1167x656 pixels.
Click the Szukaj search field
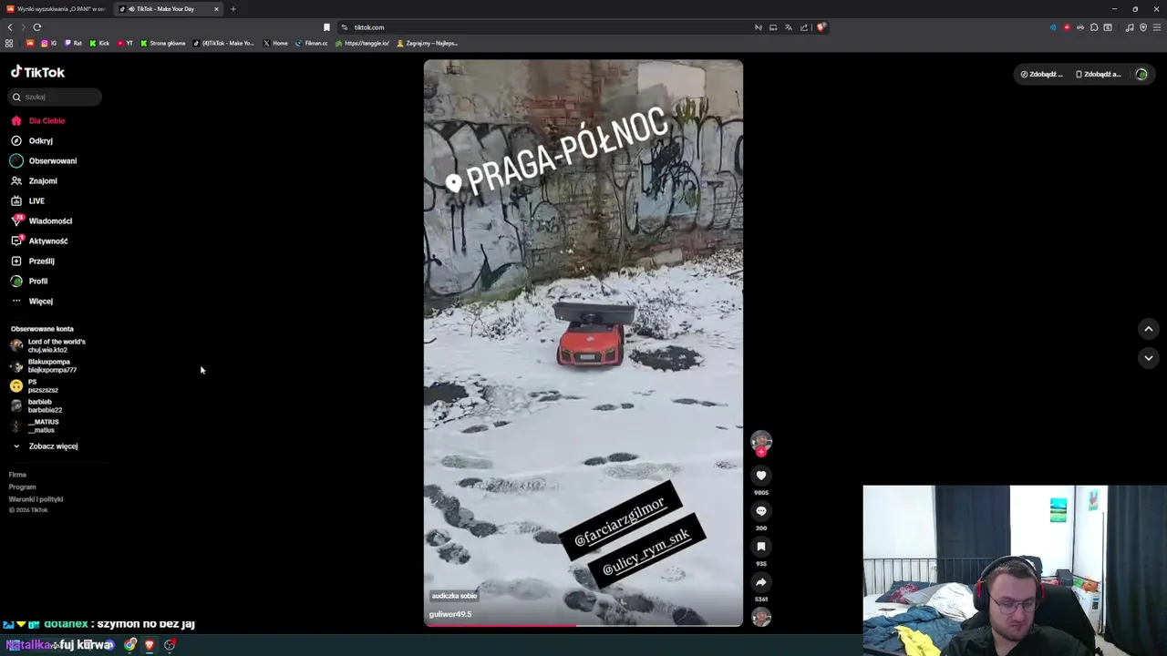tap(55, 97)
